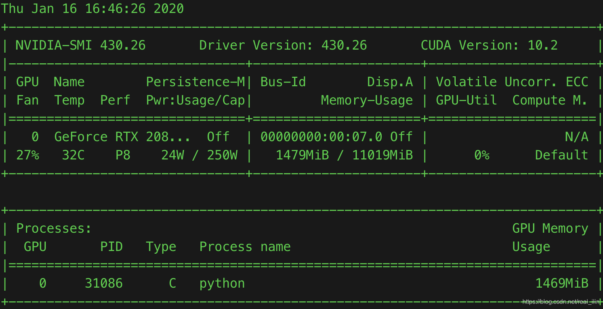Image resolution: width=603 pixels, height=309 pixels.
Task: Click the used memory 1479MiB value
Action: (302, 155)
